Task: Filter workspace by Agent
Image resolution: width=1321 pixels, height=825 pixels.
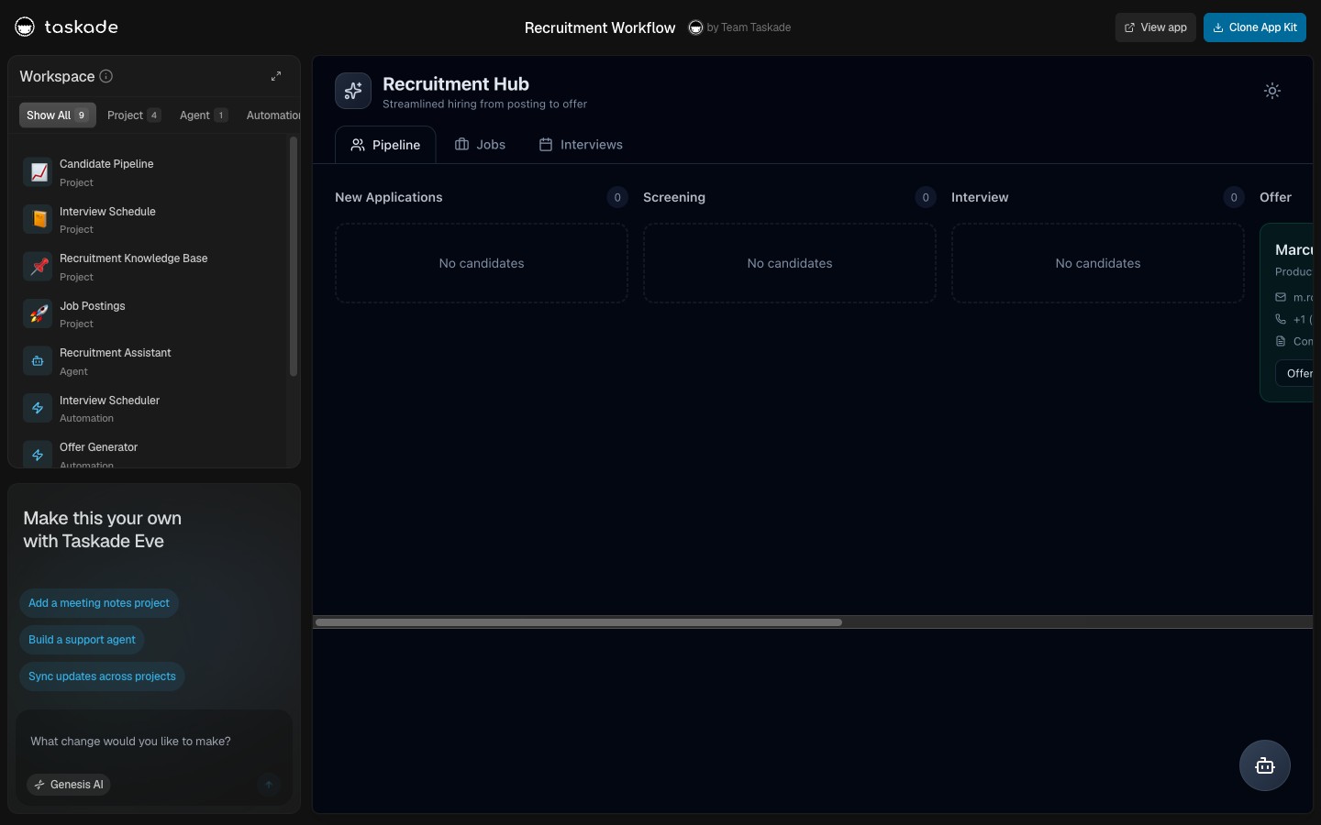Action: click(204, 115)
